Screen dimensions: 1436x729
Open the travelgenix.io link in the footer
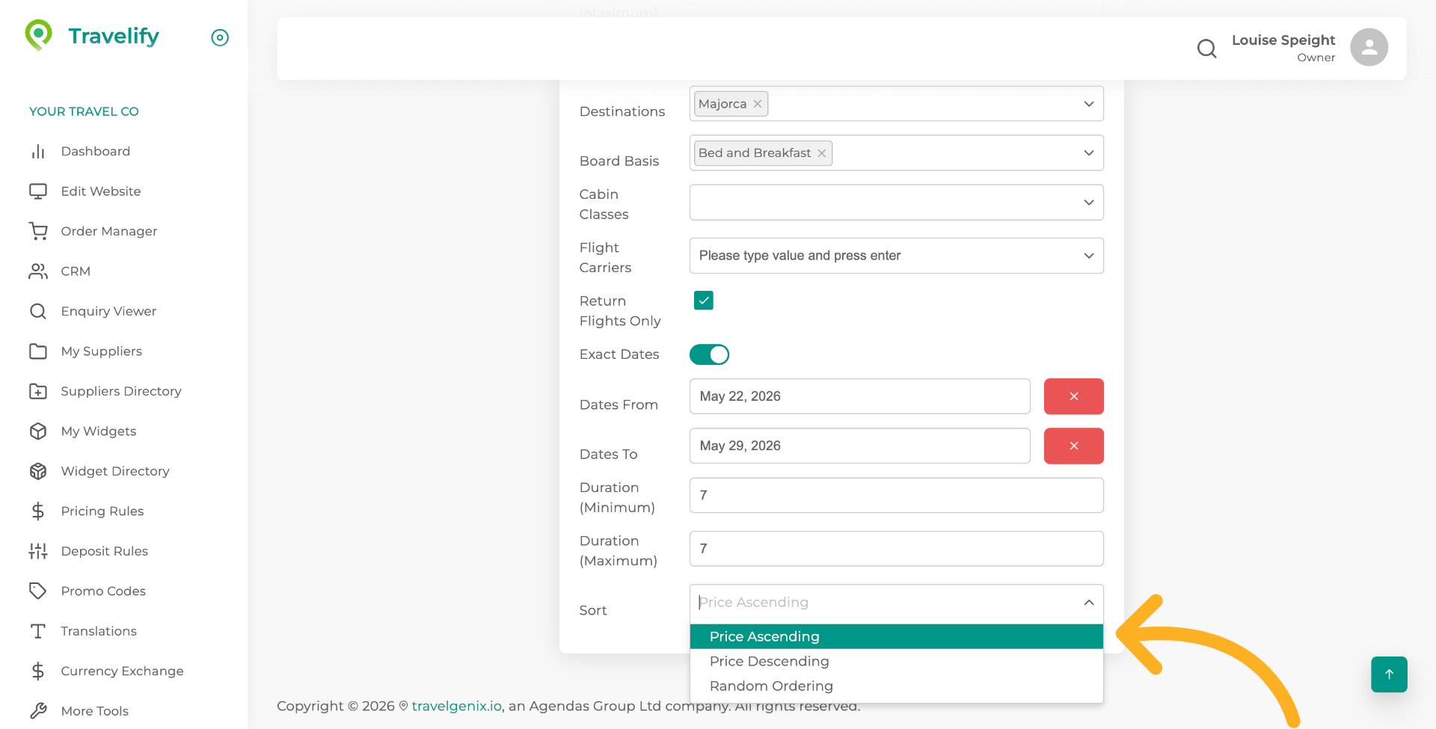[456, 705]
